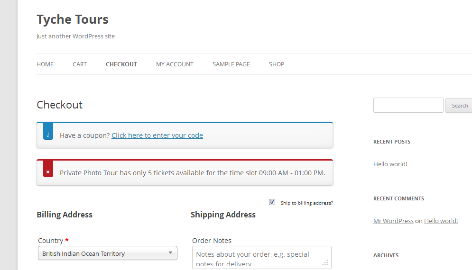Select the Checkout menu item
The height and width of the screenshot is (270, 472).
coord(121,64)
